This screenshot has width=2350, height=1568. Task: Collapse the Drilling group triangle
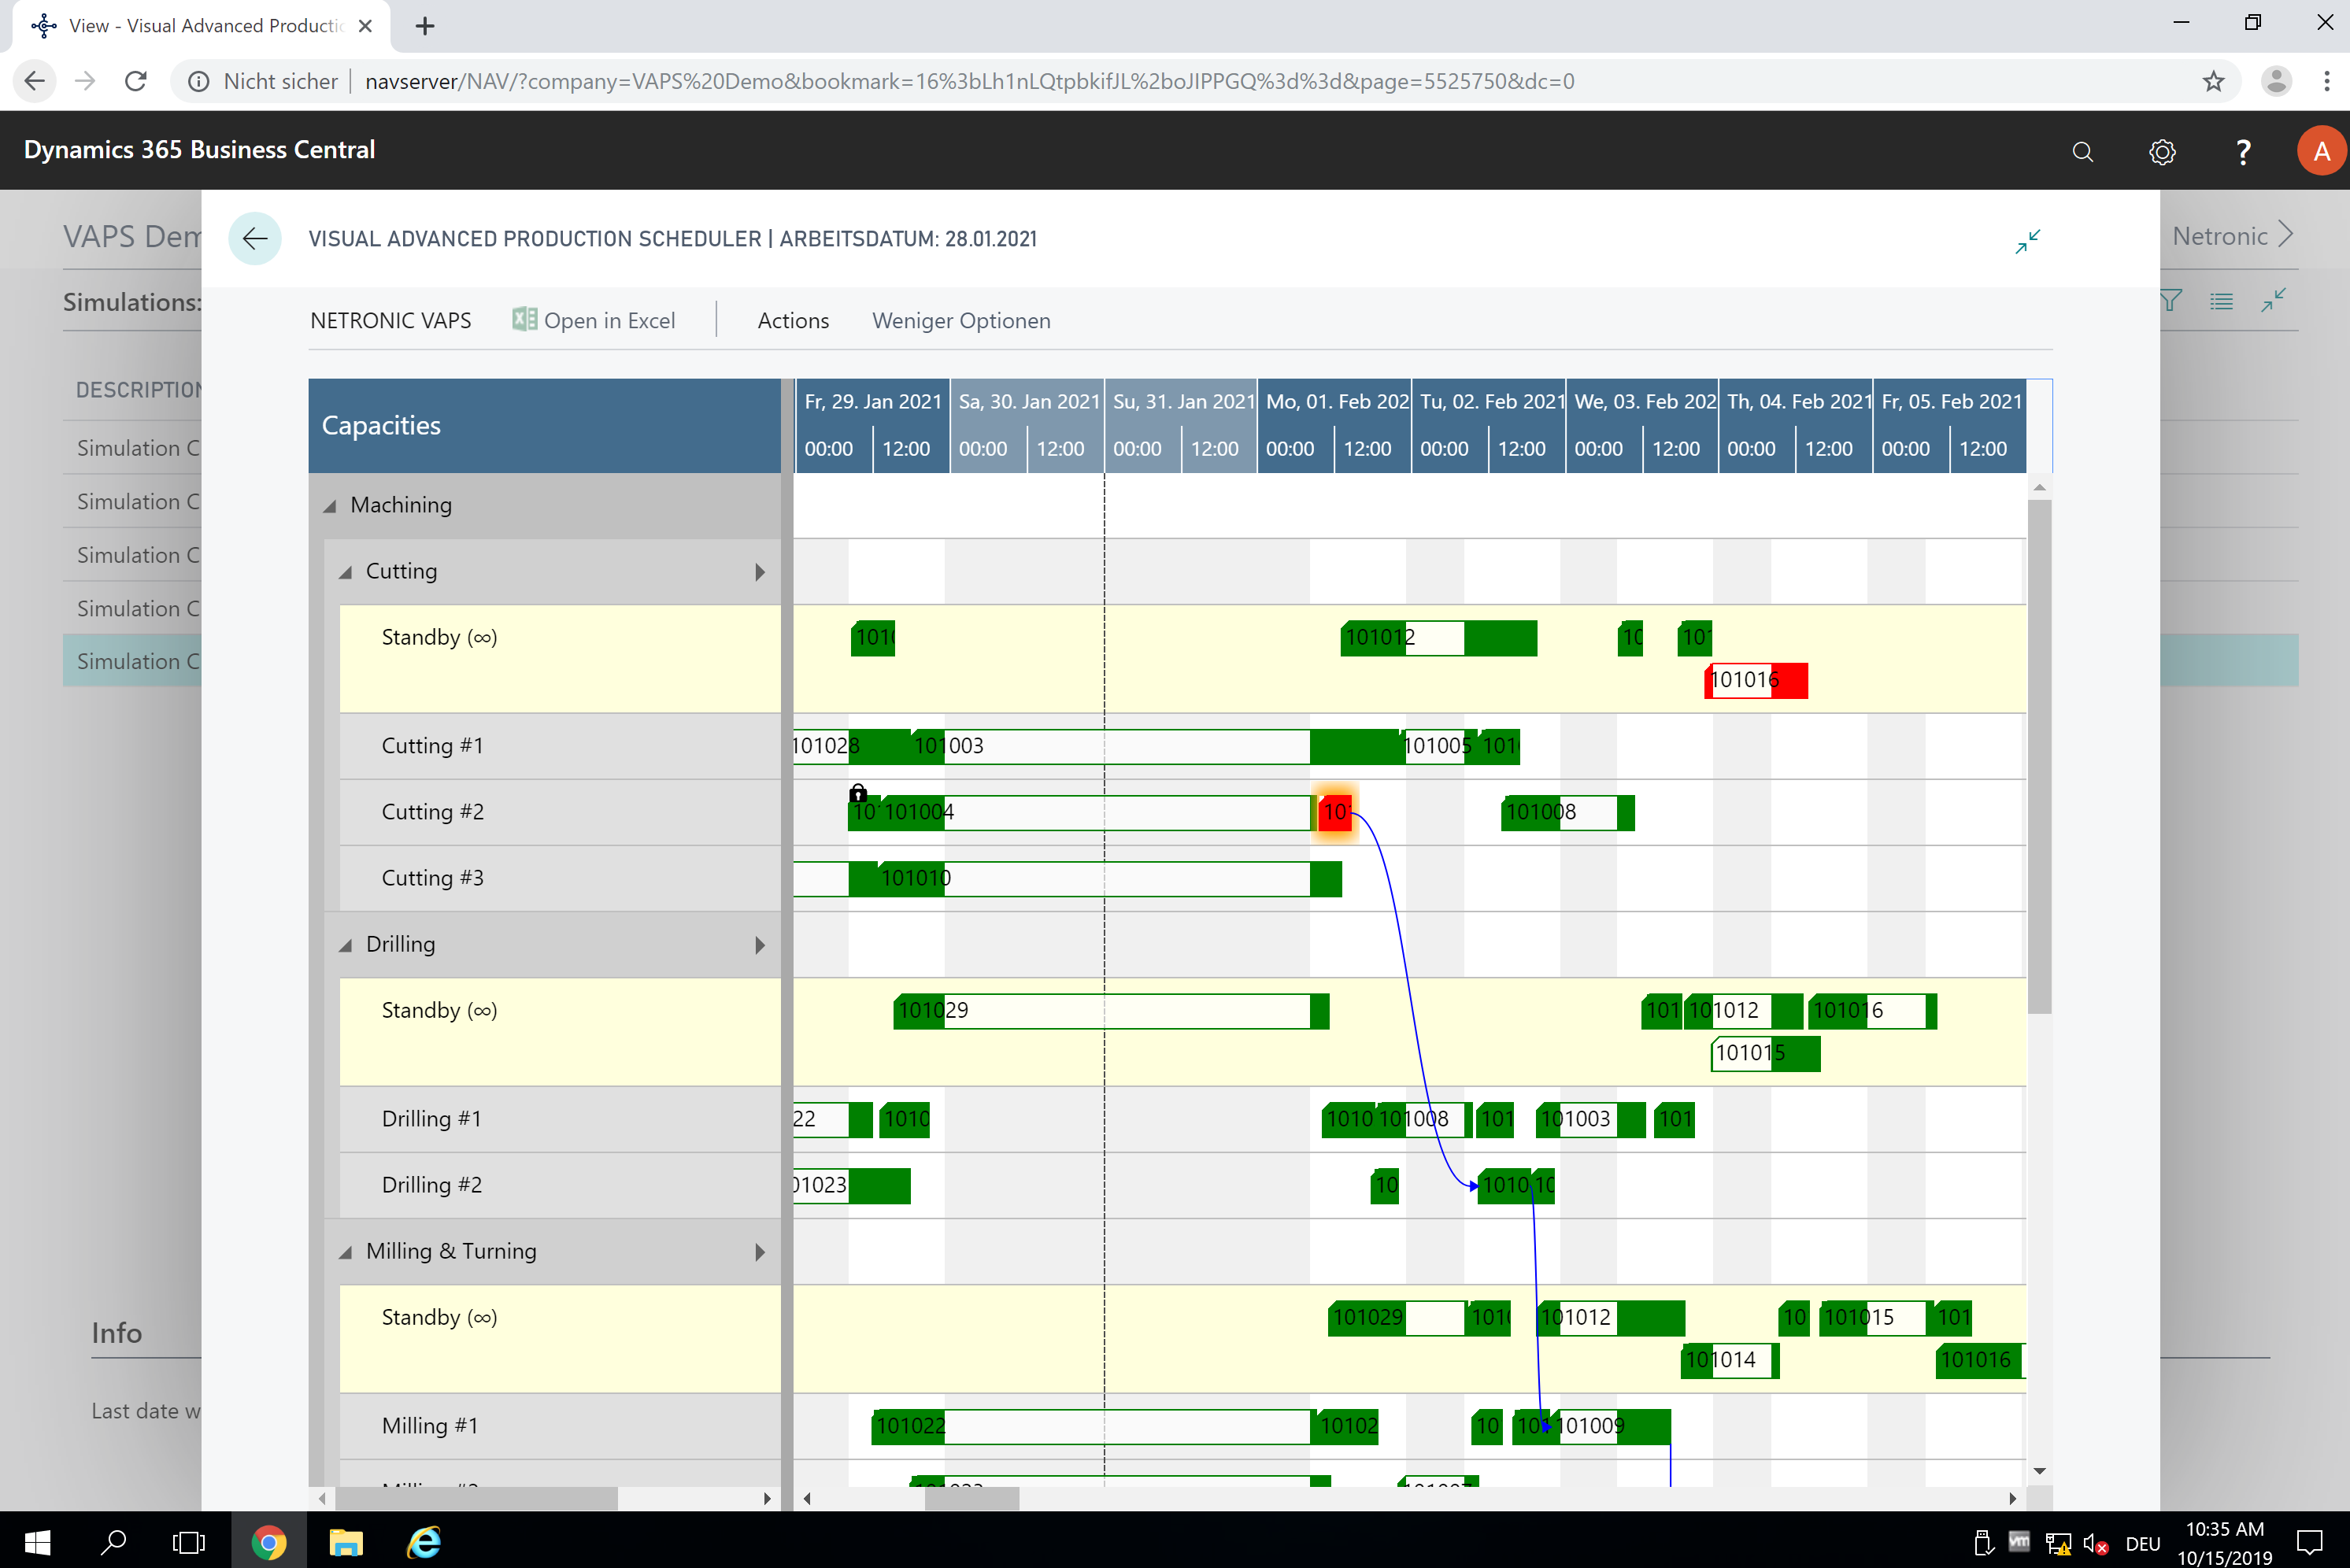346,945
